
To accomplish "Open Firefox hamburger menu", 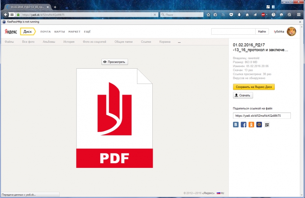I will point(299,14).
